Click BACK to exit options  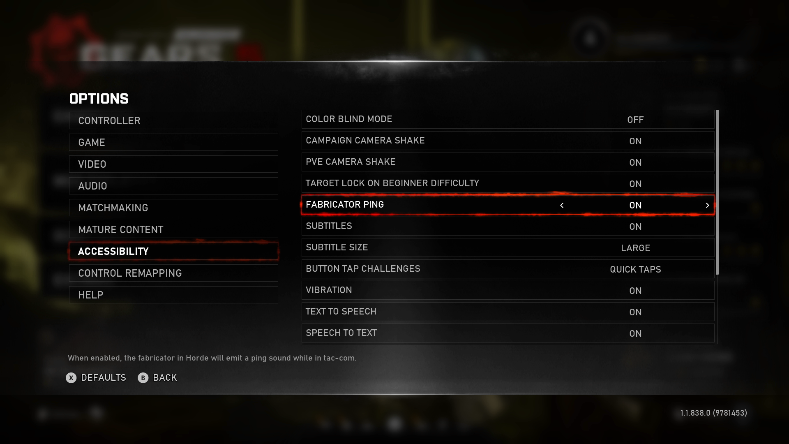pos(165,377)
